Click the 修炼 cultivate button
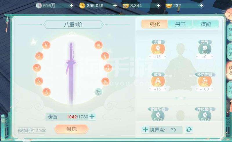Viewport: 232px width, 142px height. click(71, 129)
